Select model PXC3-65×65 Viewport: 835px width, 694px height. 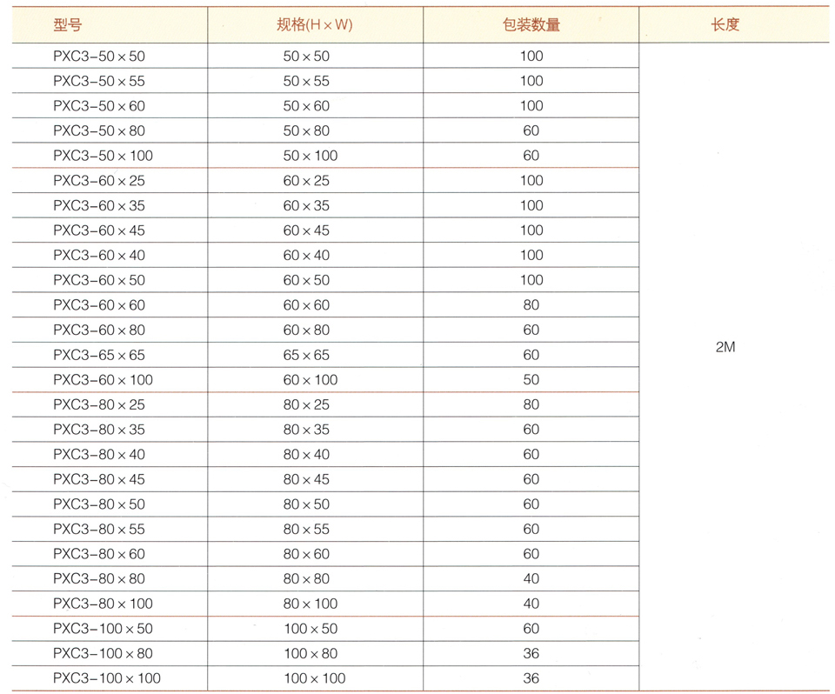(x=99, y=355)
